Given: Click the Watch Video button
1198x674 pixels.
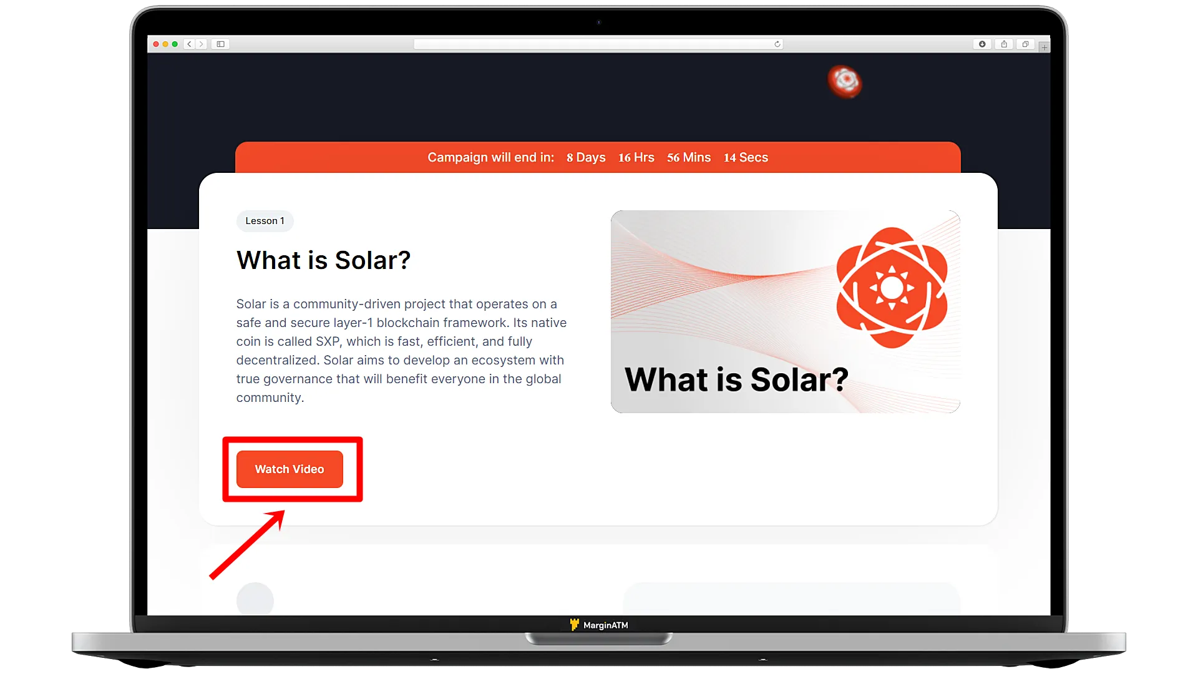Looking at the screenshot, I should point(290,469).
